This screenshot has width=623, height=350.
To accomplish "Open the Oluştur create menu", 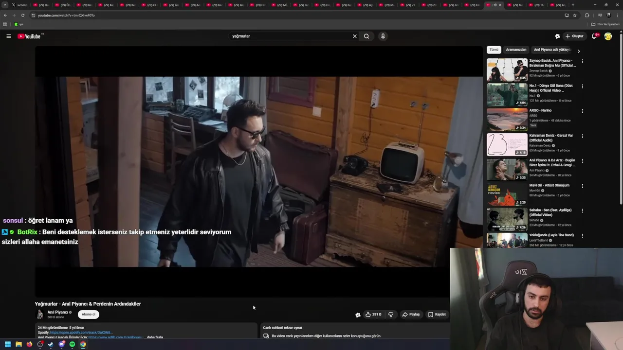I will click(x=574, y=36).
